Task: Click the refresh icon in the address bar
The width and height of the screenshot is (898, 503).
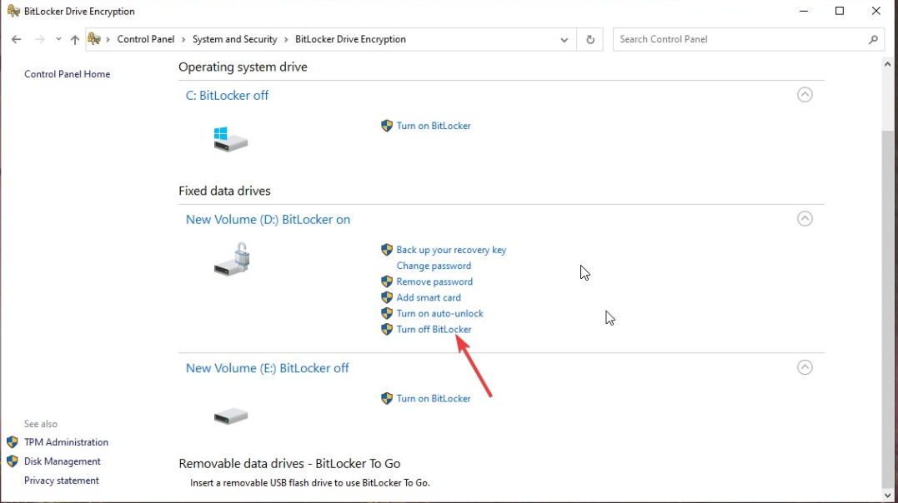Action: 589,39
